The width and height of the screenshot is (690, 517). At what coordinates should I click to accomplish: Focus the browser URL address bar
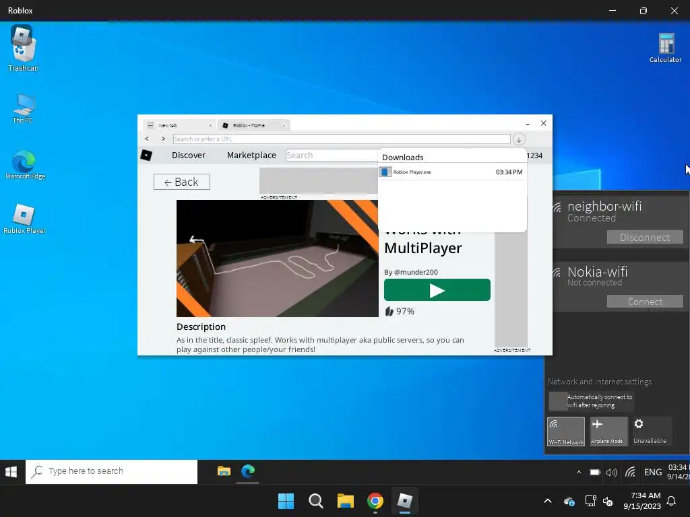[x=342, y=139]
